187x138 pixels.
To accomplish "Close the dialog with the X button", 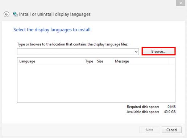I will click(x=180, y=3).
